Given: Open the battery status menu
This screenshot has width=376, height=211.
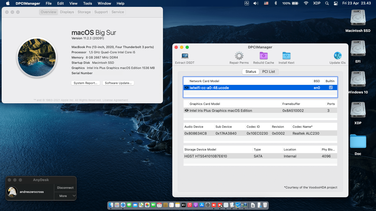Looking at the screenshot, I should pyautogui.click(x=290, y=3).
